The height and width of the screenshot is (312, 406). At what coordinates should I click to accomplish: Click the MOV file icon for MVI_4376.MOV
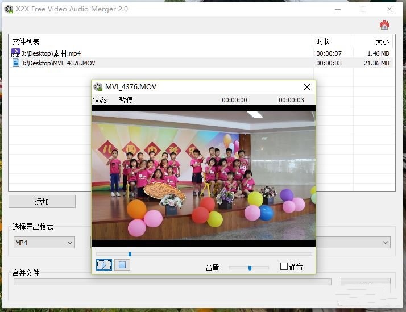[x=16, y=63]
